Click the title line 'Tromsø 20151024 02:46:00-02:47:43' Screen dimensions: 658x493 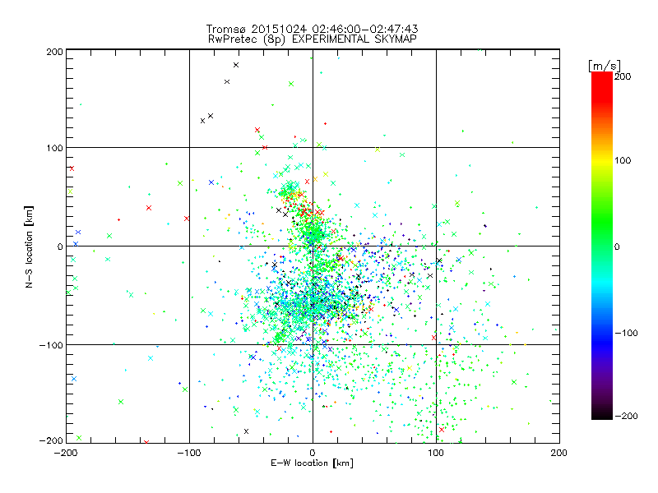(312, 29)
